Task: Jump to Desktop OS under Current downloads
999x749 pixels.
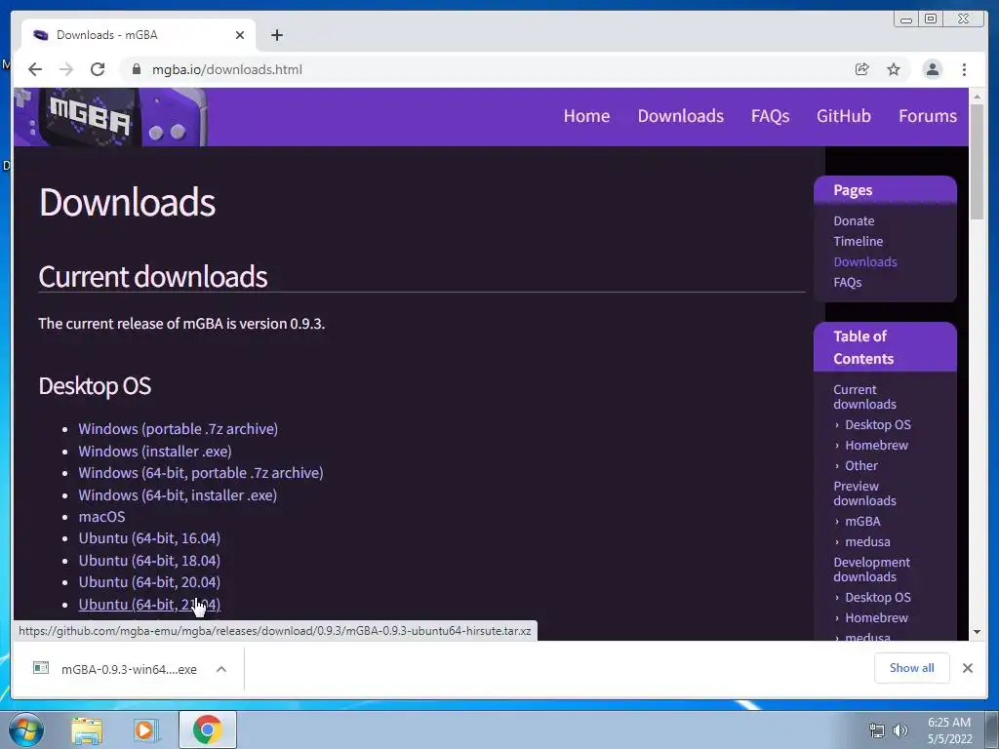Action: (x=878, y=425)
